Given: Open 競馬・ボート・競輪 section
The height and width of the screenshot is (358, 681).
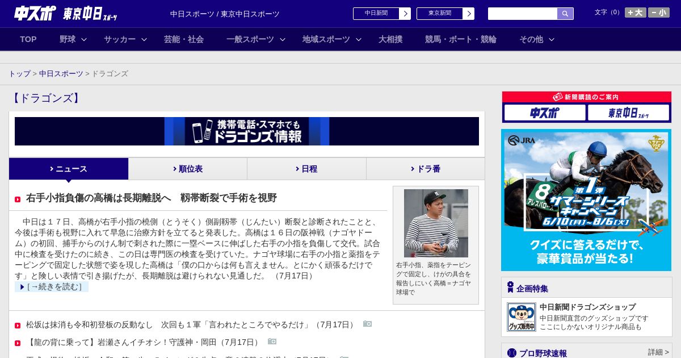Looking at the screenshot, I should 461,39.
